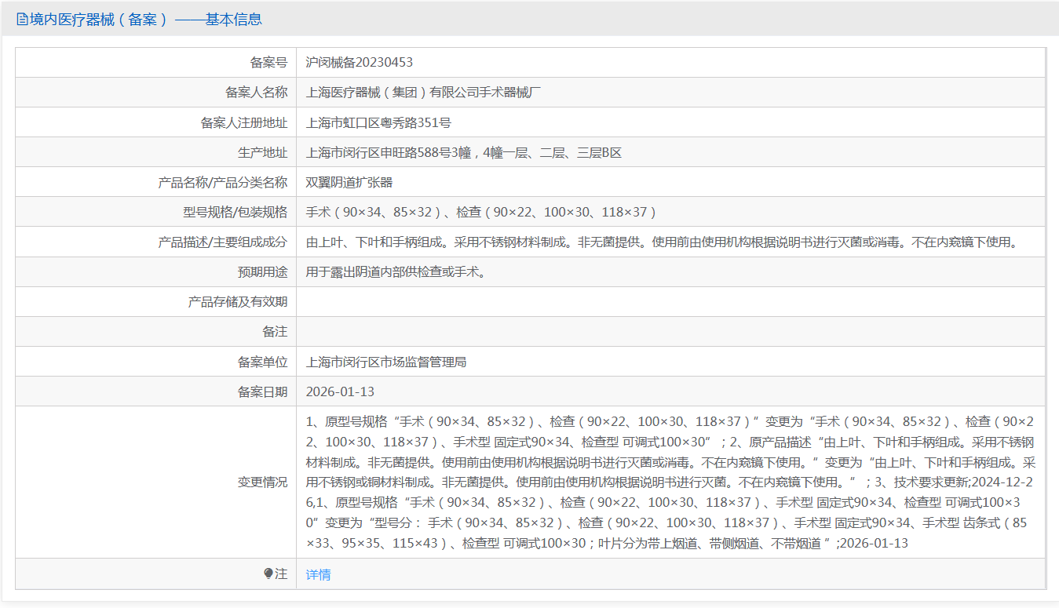This screenshot has width=1059, height=608.
Task: Click the 产品名称/产品分类名称 label
Action: point(223,182)
